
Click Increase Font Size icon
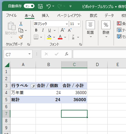pos(63,30)
